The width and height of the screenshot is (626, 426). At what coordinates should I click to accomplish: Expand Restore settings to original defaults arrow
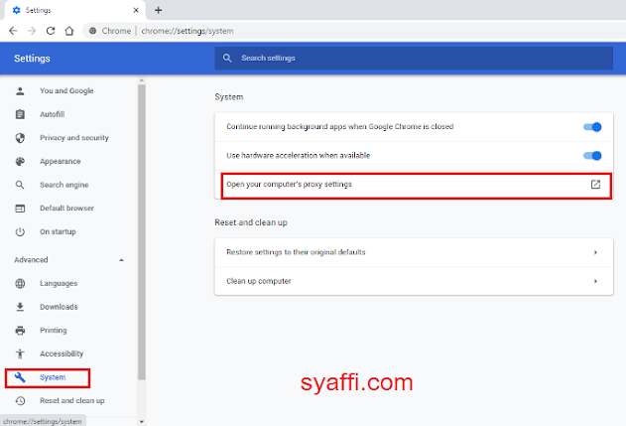click(x=595, y=252)
